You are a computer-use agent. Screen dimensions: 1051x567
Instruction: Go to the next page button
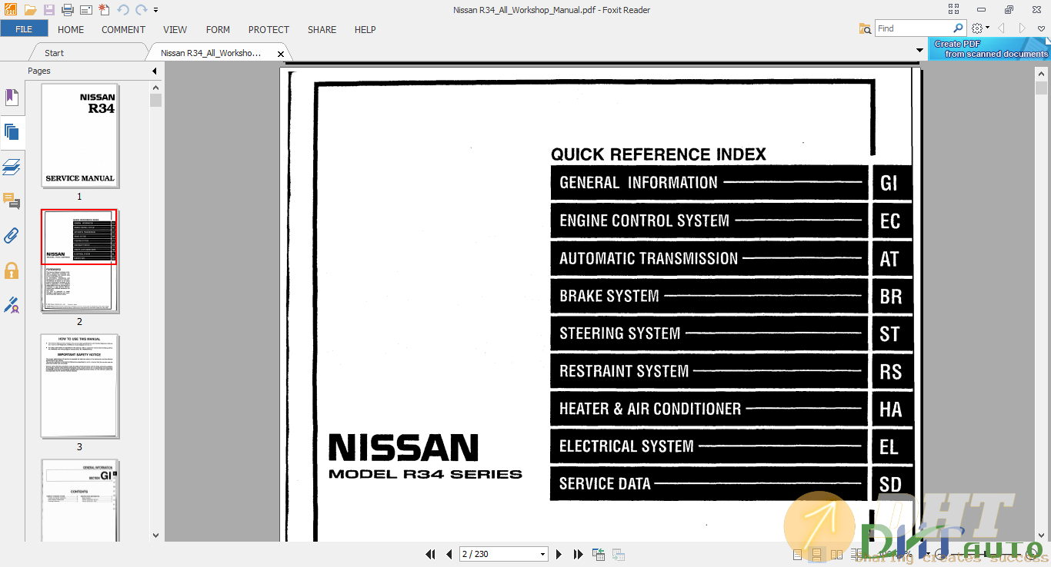[559, 554]
